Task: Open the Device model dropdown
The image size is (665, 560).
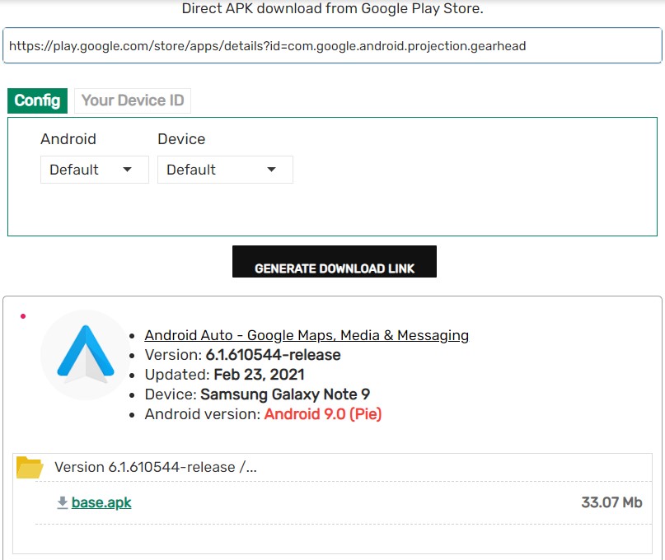Action: 225,170
